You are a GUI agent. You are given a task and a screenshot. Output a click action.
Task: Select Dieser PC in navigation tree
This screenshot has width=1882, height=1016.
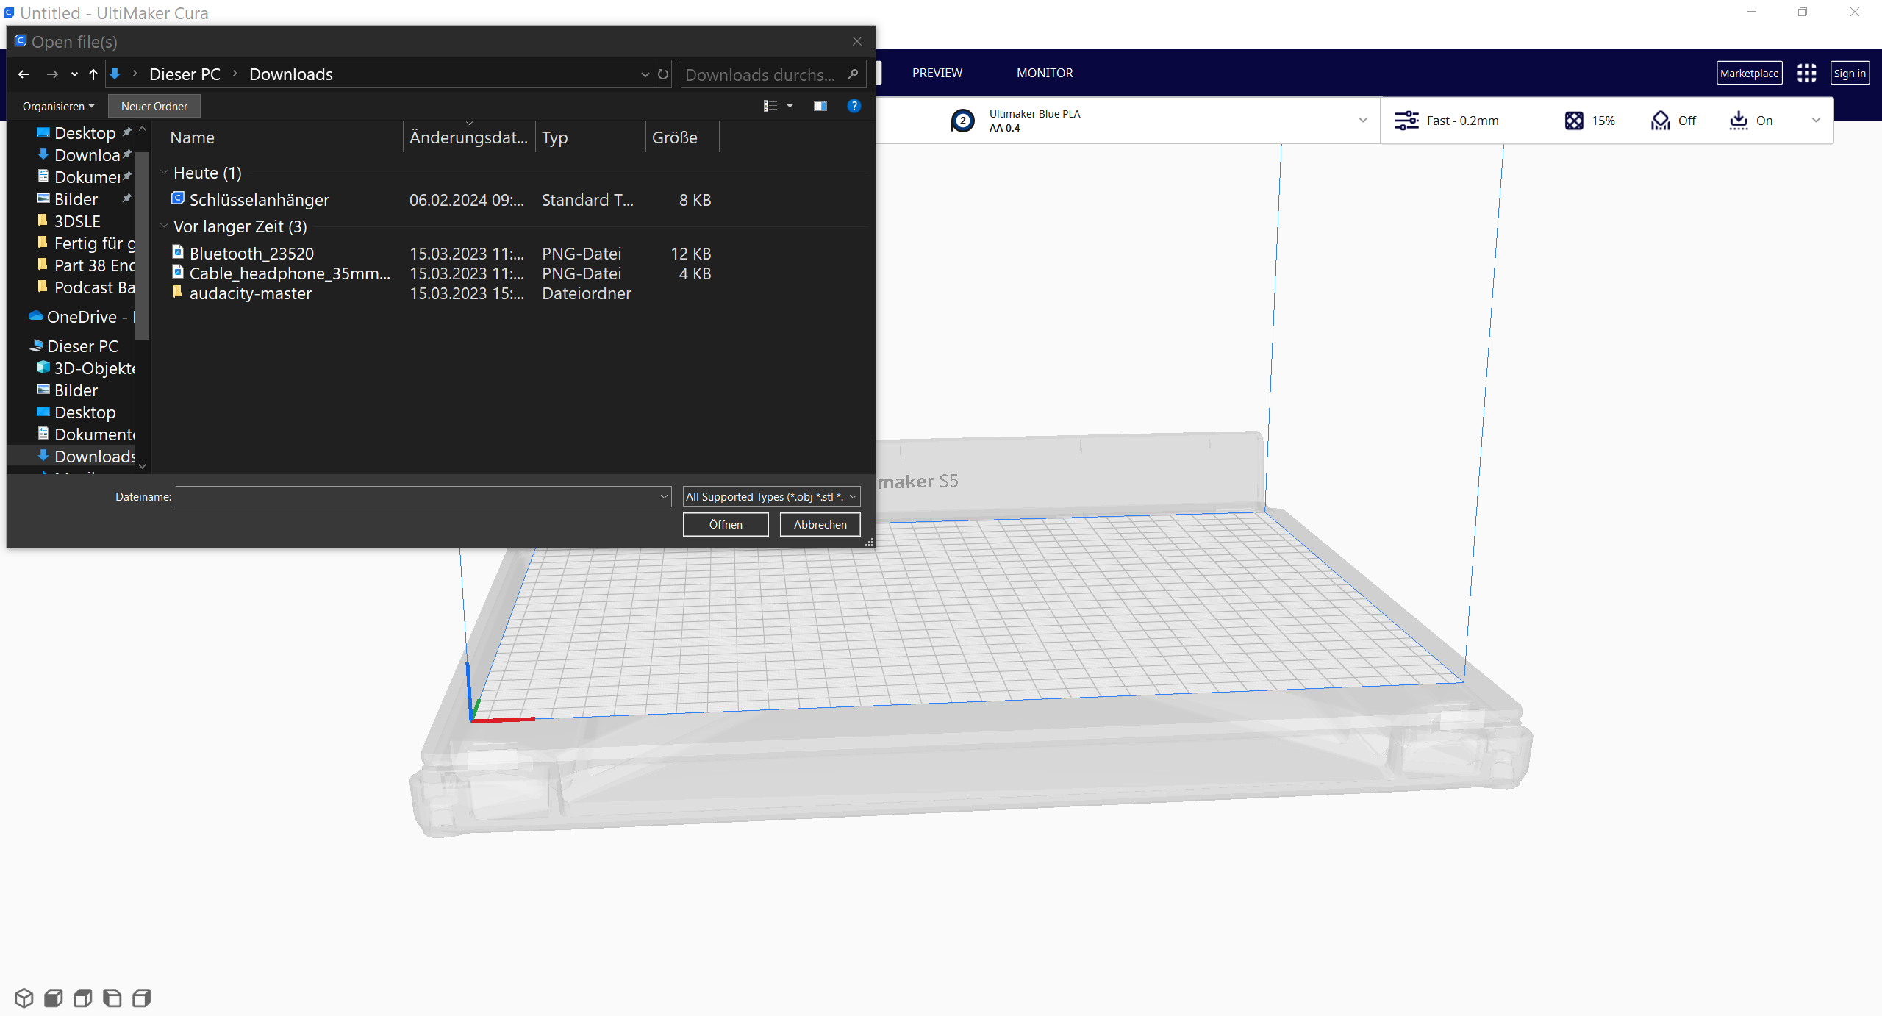pos(82,346)
